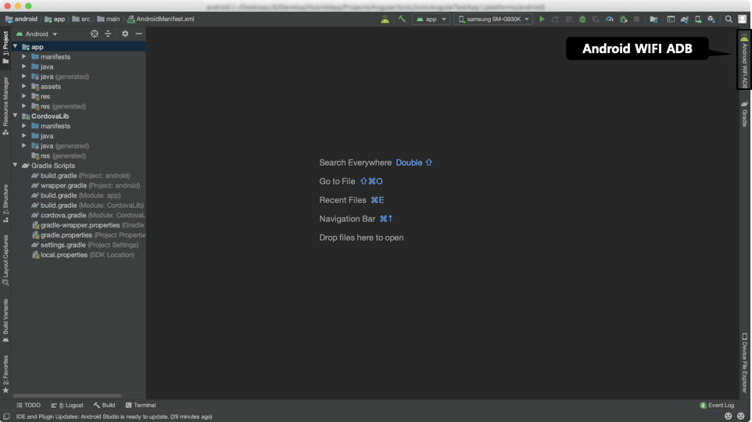Open the Profiler gauge icon

[610, 20]
